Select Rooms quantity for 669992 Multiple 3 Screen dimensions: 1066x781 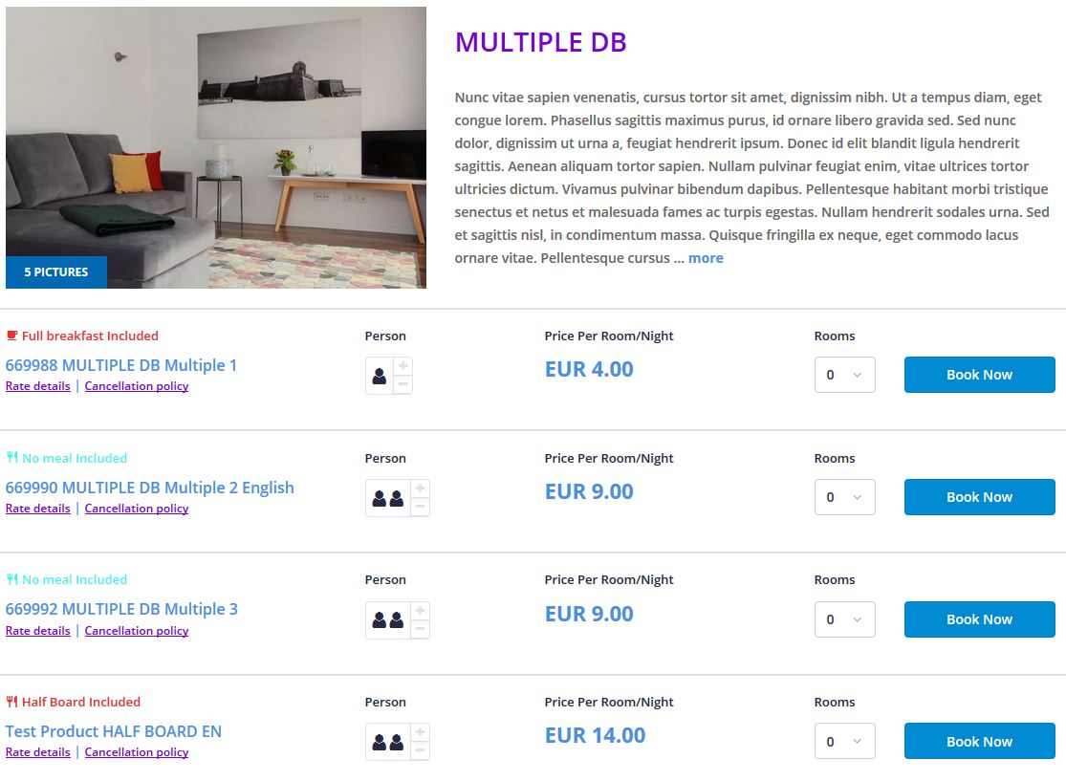[x=844, y=619]
